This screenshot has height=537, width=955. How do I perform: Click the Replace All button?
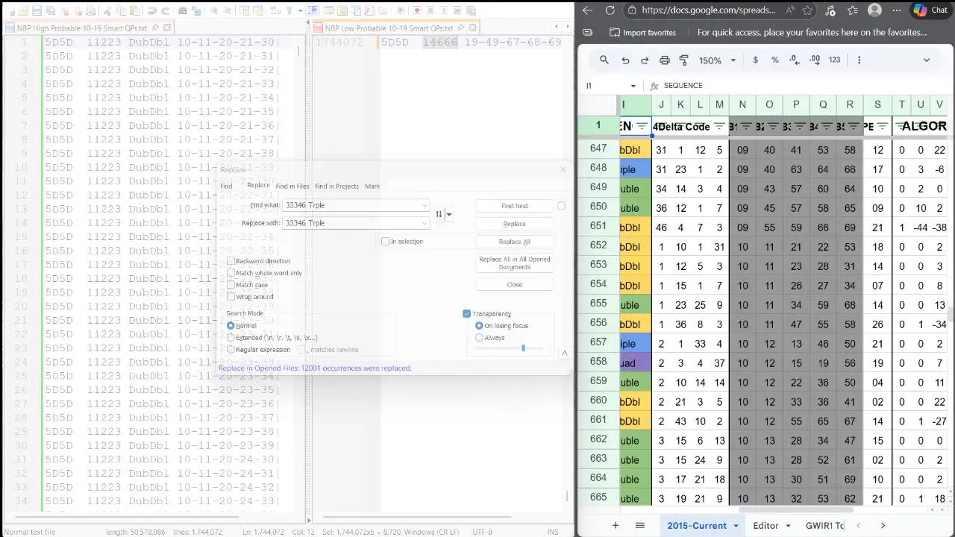pos(514,242)
